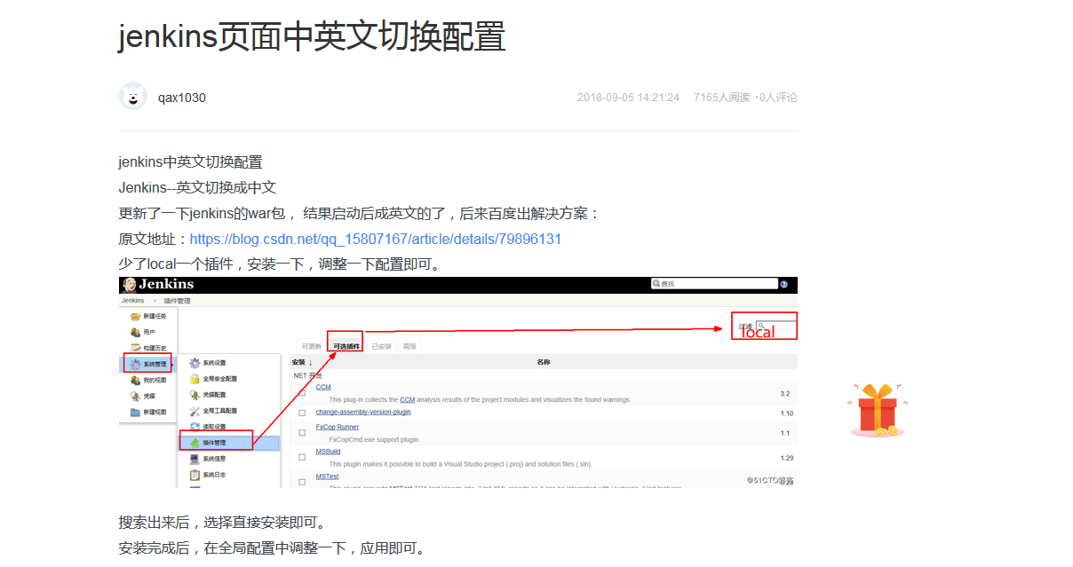1073x567 pixels.
Task: Check the change-assembly-version-plugin checkbox
Action: [x=302, y=413]
